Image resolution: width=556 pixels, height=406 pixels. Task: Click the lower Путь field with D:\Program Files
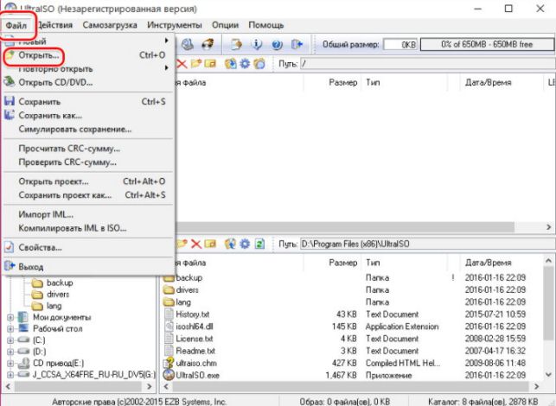pos(428,244)
